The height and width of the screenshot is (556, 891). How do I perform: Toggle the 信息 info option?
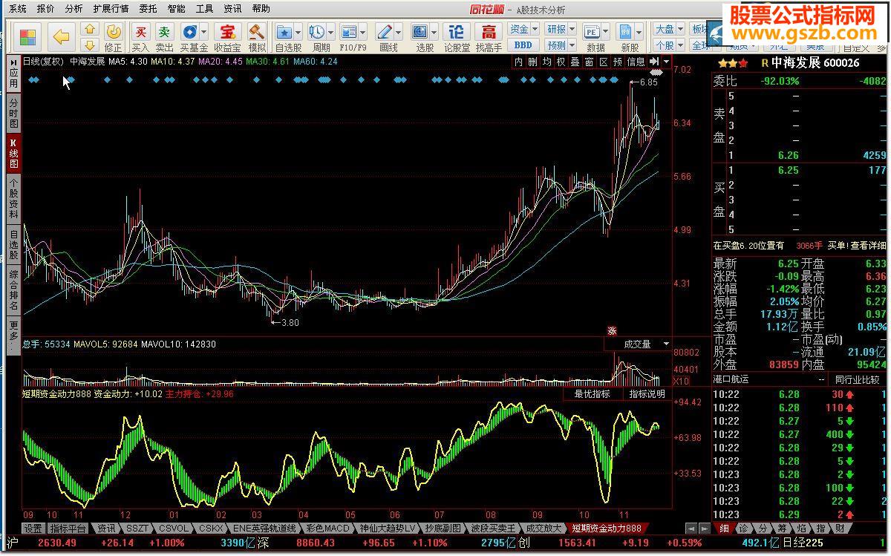pos(636,62)
